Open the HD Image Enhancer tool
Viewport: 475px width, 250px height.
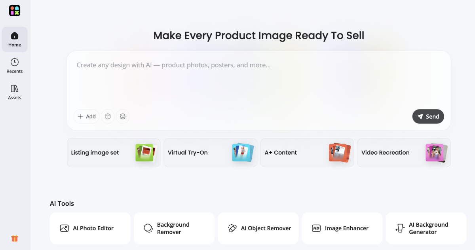pyautogui.click(x=342, y=228)
